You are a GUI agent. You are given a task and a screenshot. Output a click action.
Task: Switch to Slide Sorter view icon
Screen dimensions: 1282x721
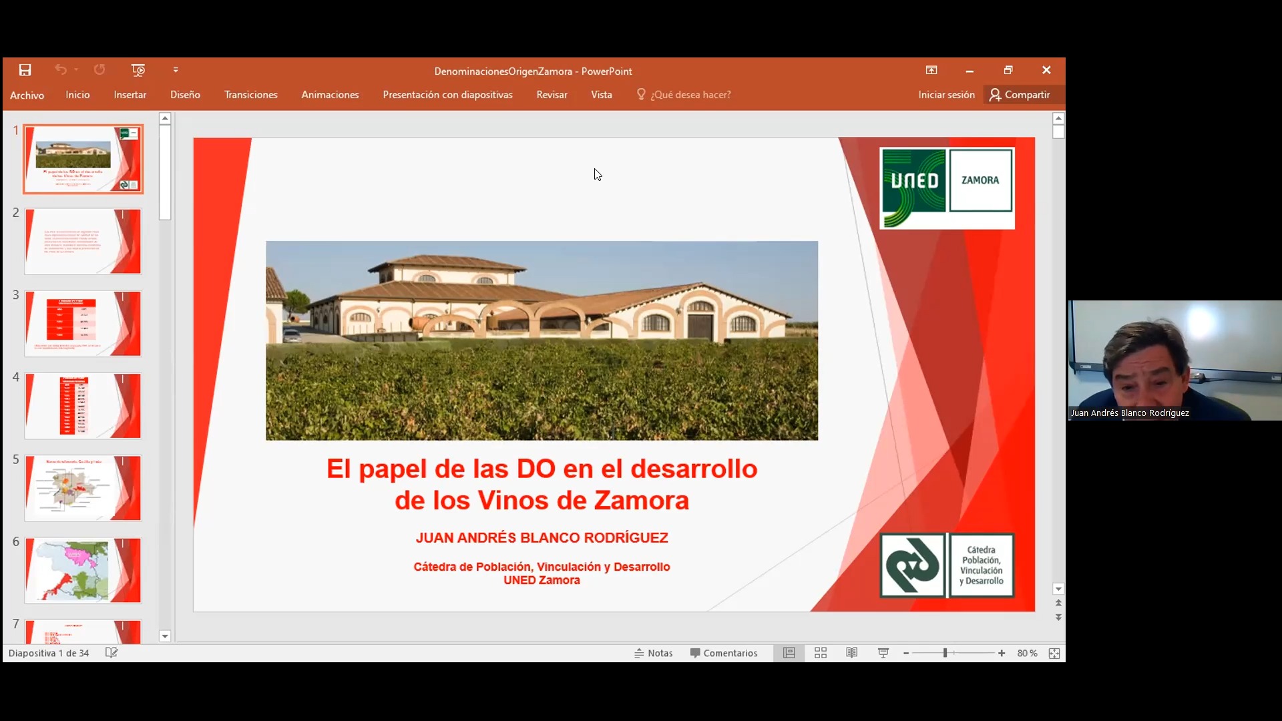click(821, 653)
